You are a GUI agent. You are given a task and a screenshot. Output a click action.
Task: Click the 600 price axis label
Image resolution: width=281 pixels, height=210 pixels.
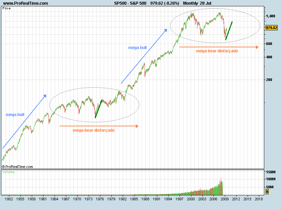[269, 44]
